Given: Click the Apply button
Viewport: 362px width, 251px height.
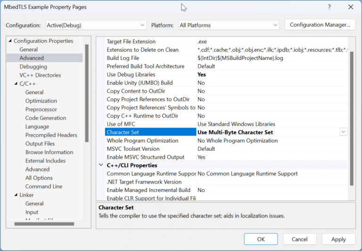Looking at the screenshot, I should tap(338, 239).
